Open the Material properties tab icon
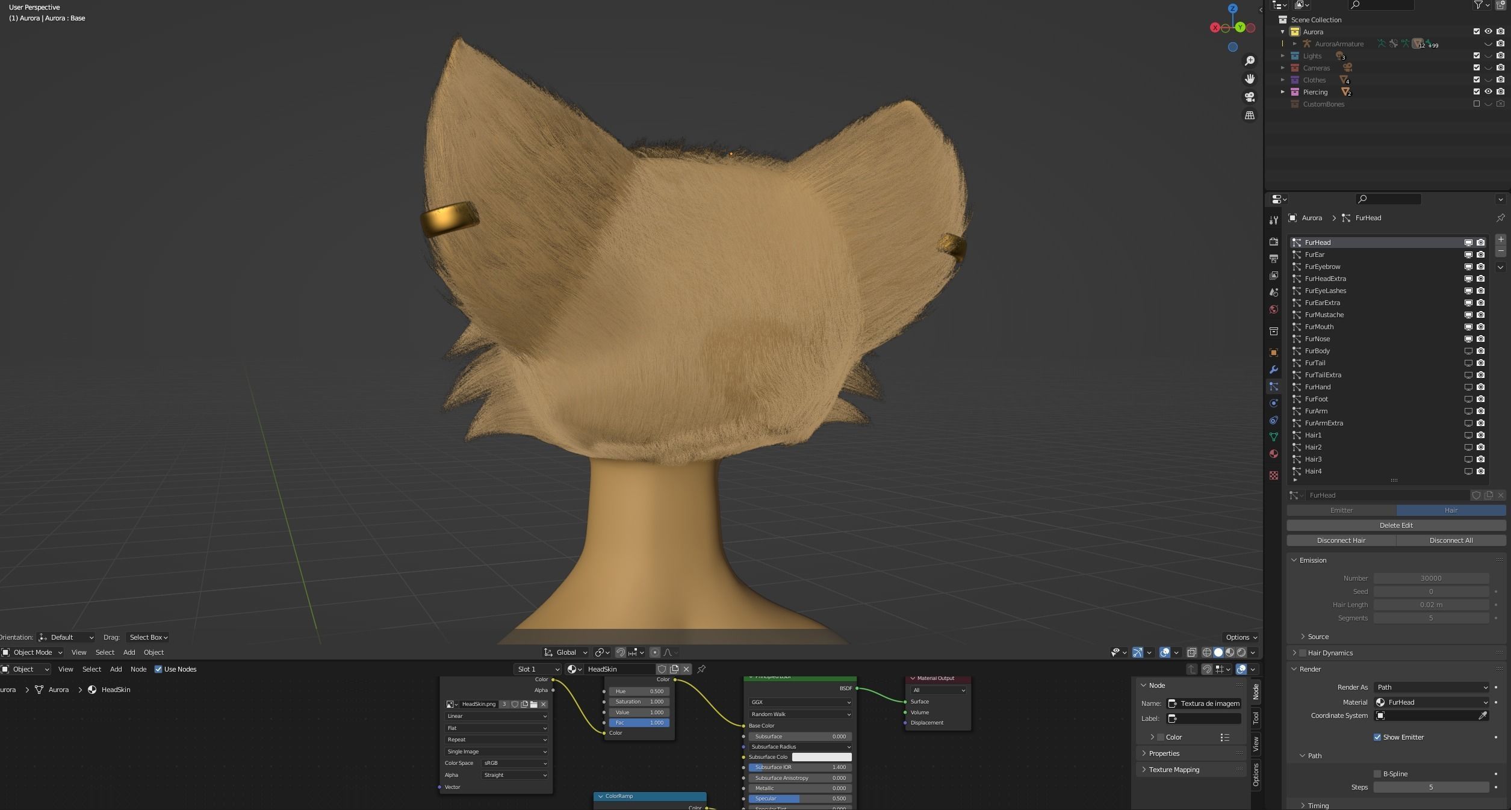Image resolution: width=1511 pixels, height=810 pixels. pyautogui.click(x=1273, y=454)
